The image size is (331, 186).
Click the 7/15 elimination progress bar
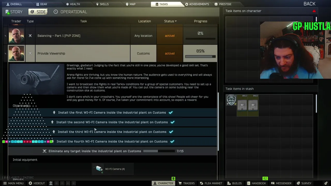[159, 151]
